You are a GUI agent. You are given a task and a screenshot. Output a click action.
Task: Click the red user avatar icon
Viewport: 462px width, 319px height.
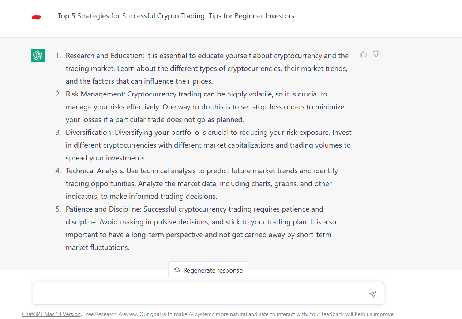[36, 17]
